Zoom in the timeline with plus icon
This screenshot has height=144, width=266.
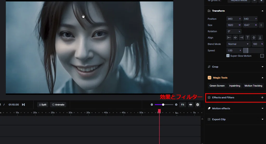click(x=176, y=105)
